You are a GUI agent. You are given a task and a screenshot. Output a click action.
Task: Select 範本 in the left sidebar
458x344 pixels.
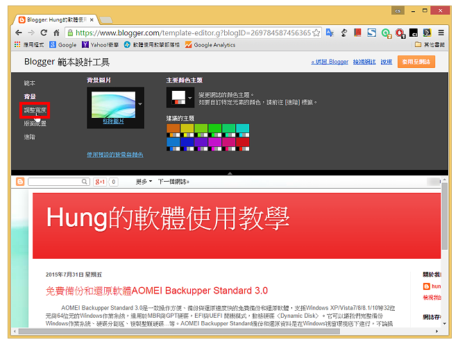[x=30, y=83]
